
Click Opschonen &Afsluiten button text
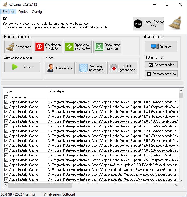[53, 47]
